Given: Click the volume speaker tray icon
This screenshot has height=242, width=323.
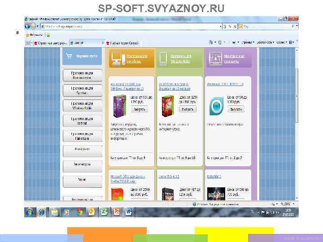Looking at the screenshot, I should pos(278,212).
